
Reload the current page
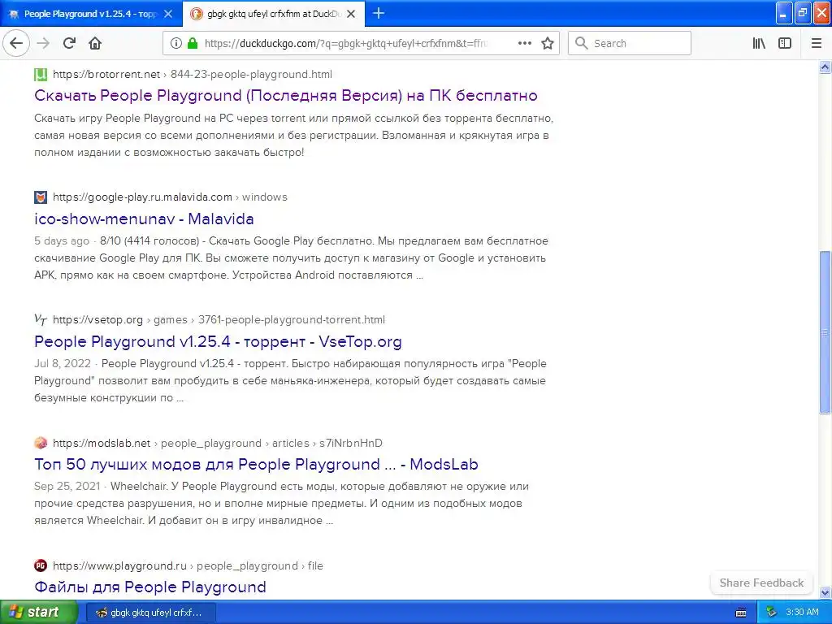point(69,43)
